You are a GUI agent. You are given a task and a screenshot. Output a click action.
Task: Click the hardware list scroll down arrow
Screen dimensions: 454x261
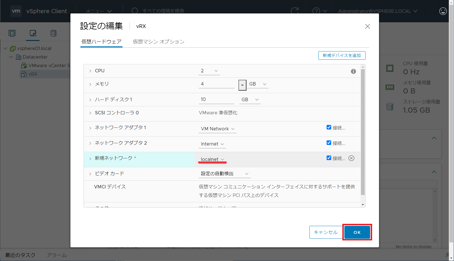pos(363,205)
